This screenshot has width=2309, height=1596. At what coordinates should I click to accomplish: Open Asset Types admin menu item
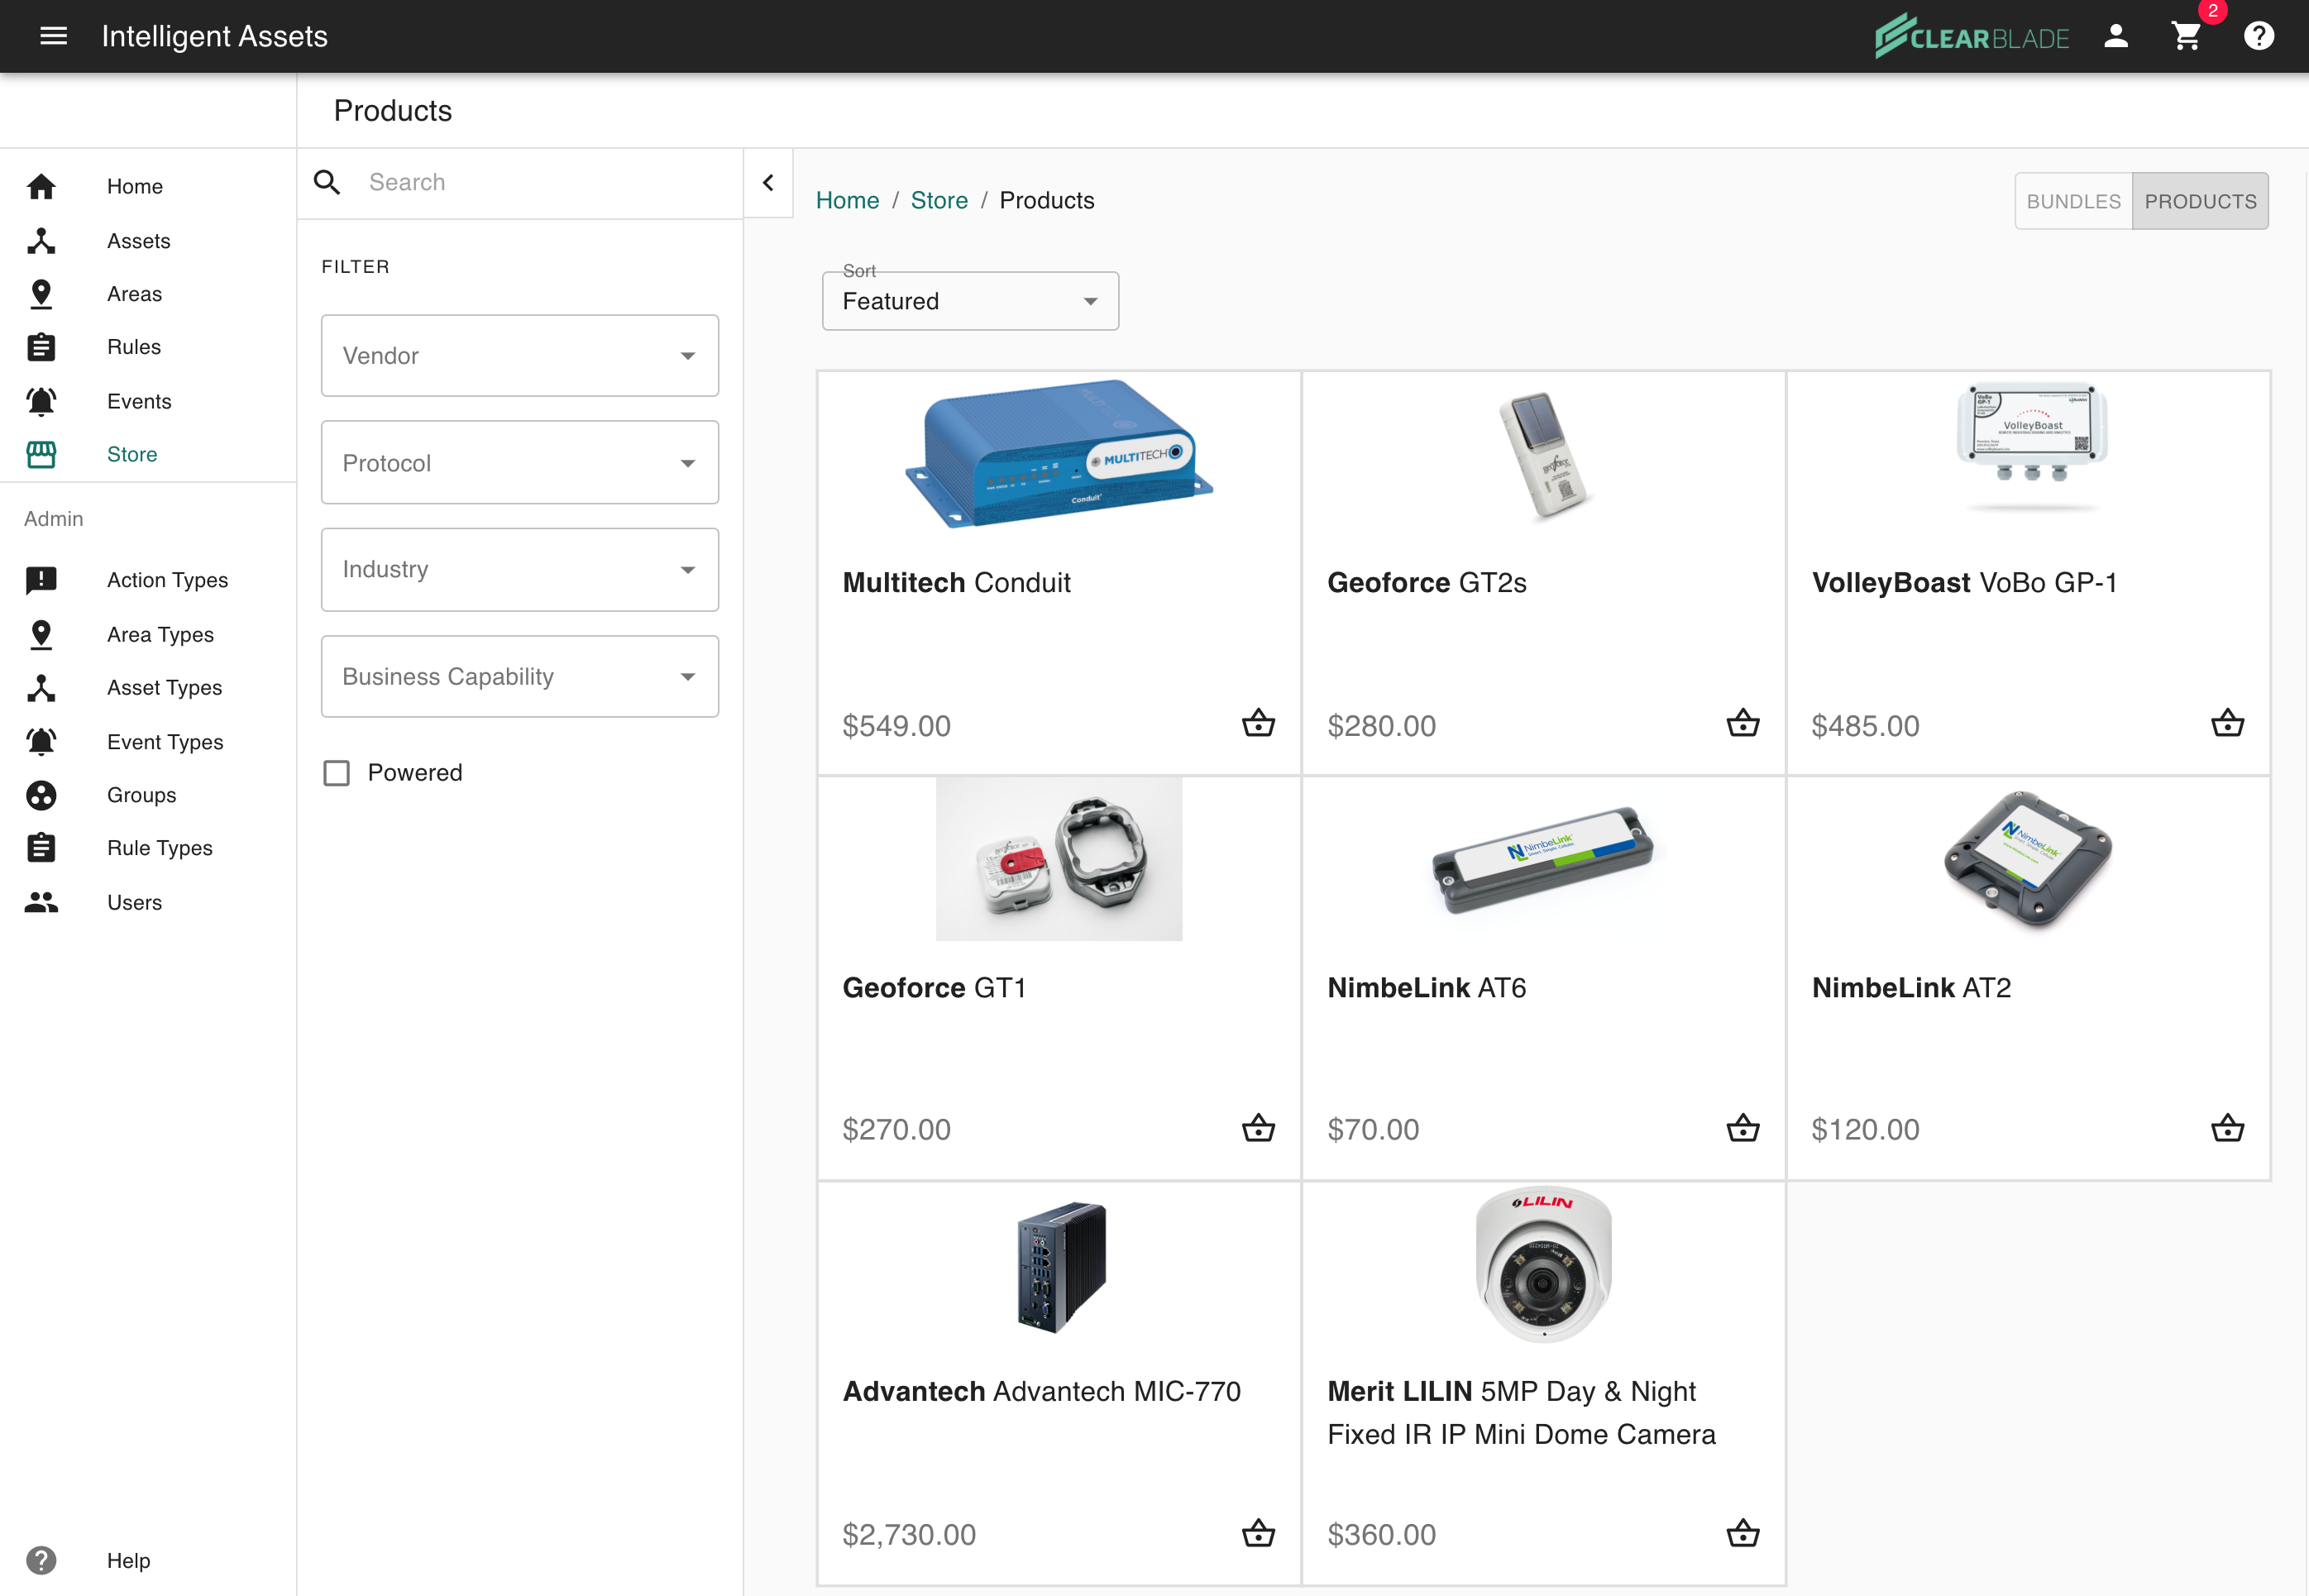(x=164, y=688)
